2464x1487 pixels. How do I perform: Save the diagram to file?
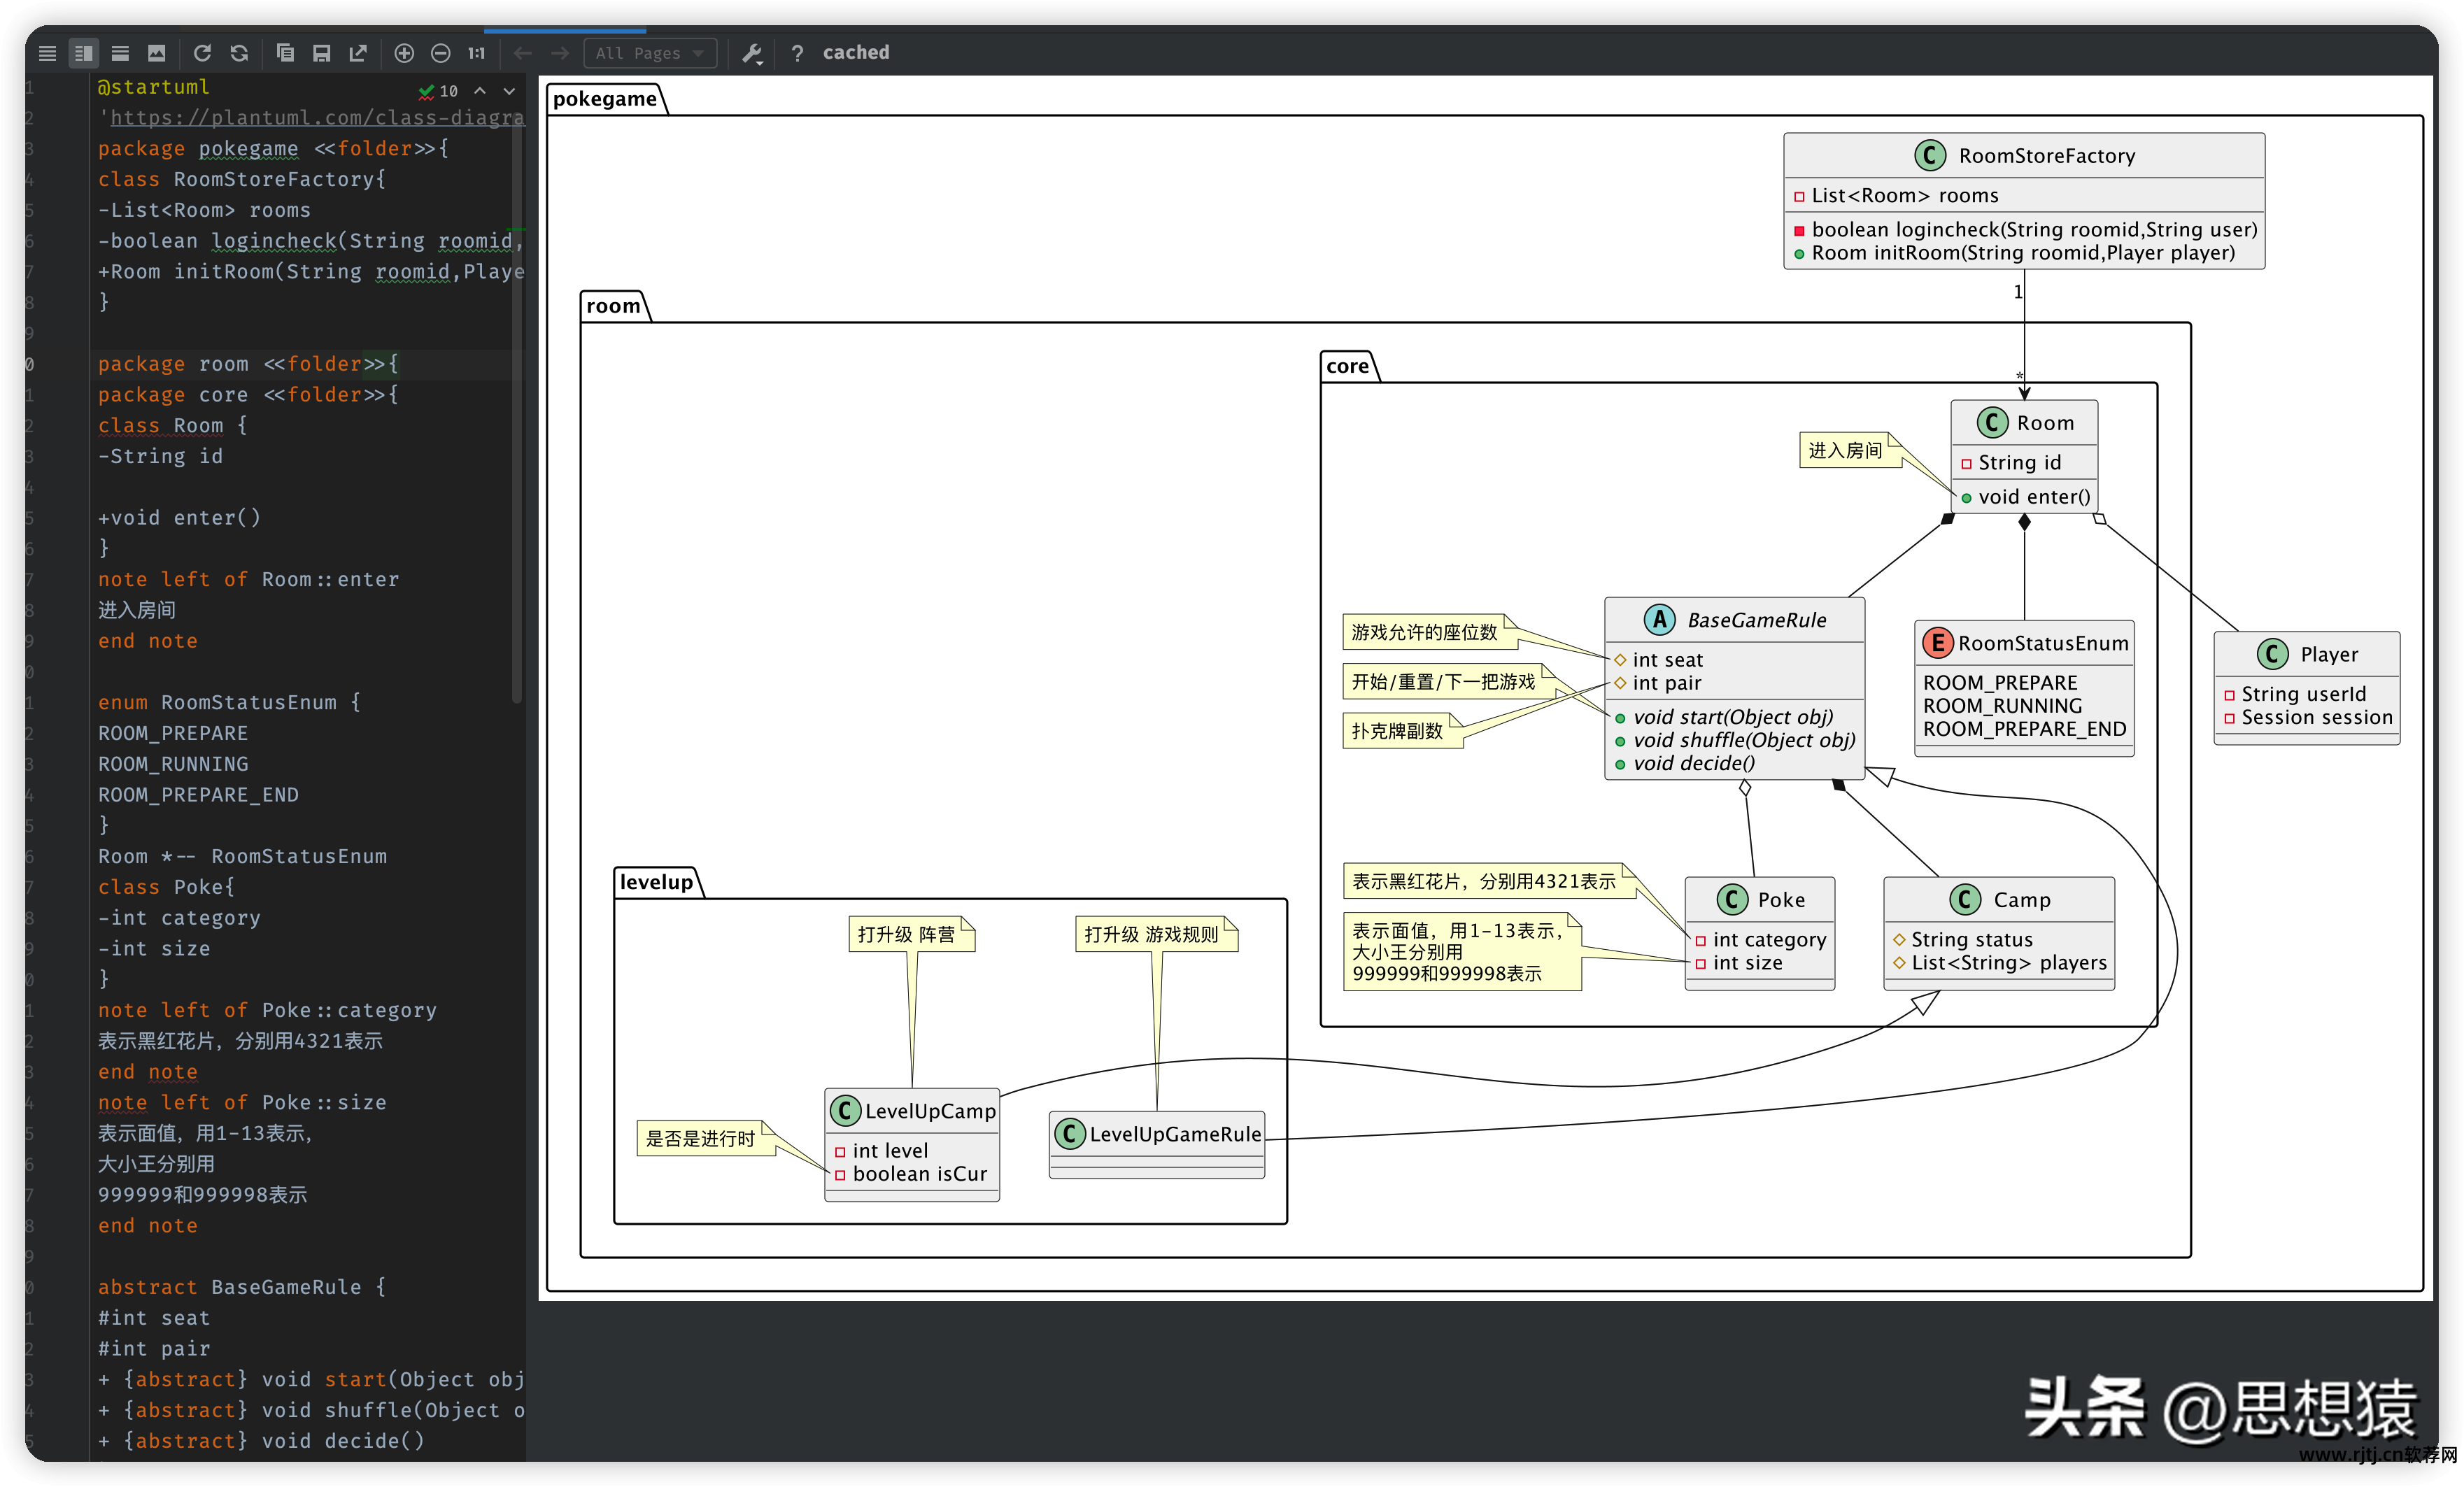[321, 53]
